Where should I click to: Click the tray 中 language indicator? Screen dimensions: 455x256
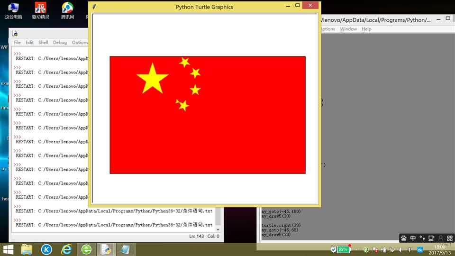pos(409,250)
